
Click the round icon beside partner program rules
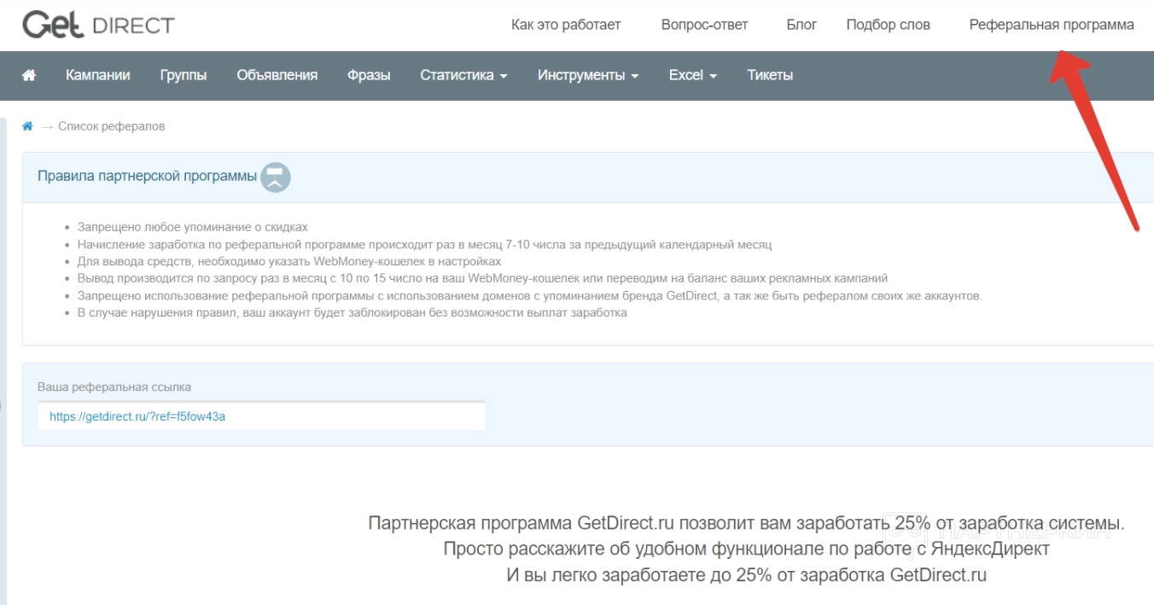click(x=276, y=177)
